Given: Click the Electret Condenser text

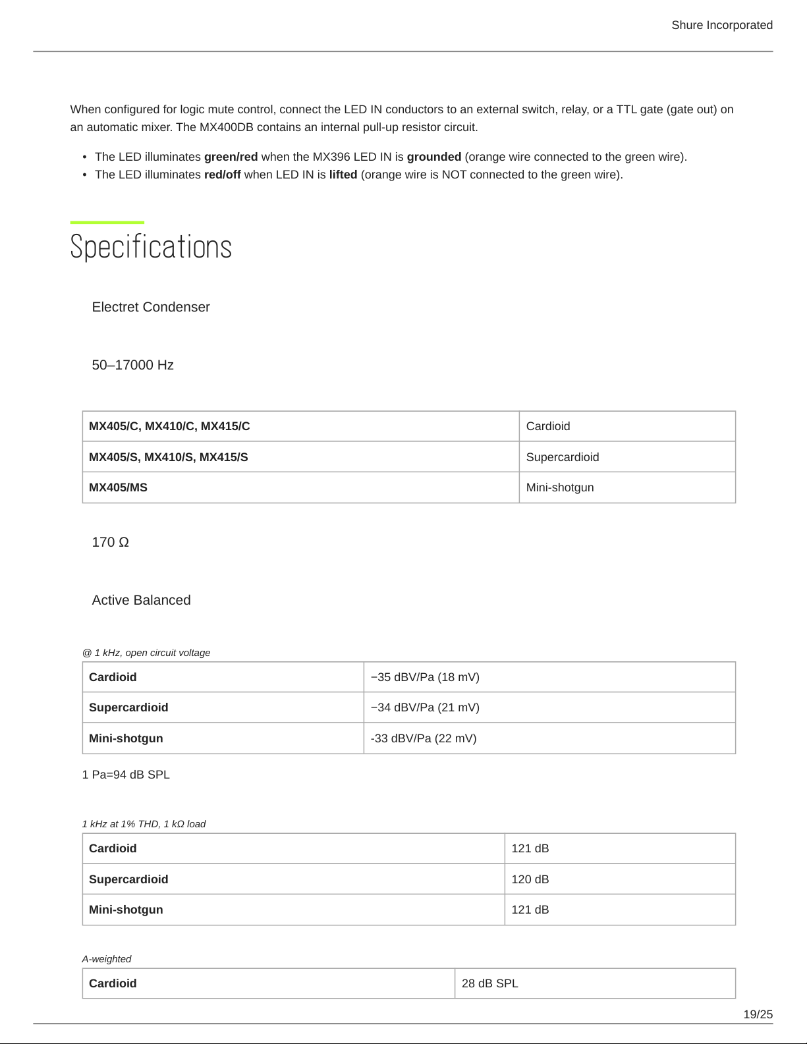Looking at the screenshot, I should (x=151, y=307).
